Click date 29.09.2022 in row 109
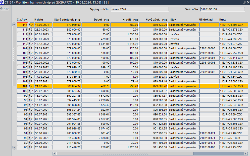Screen dimensions: 250x156 pyautogui.click(x=43, y=48)
